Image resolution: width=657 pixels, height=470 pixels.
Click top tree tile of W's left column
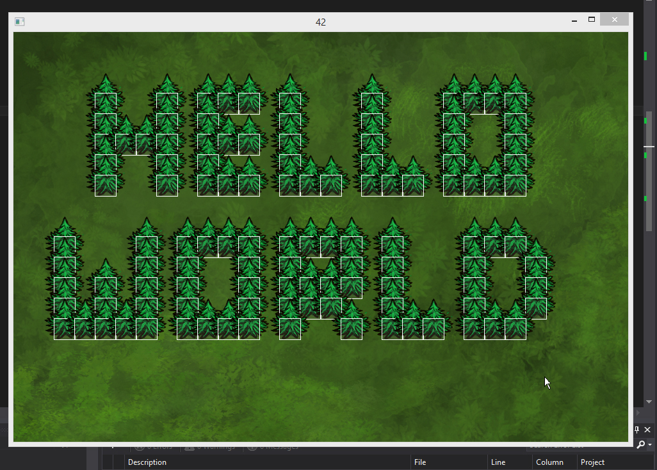tap(65, 247)
